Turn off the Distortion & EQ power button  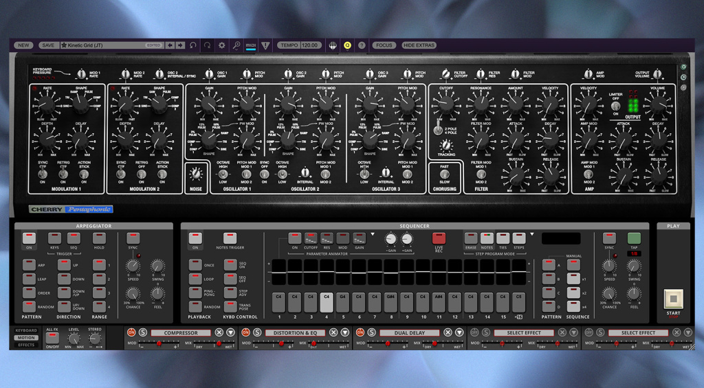(245, 332)
